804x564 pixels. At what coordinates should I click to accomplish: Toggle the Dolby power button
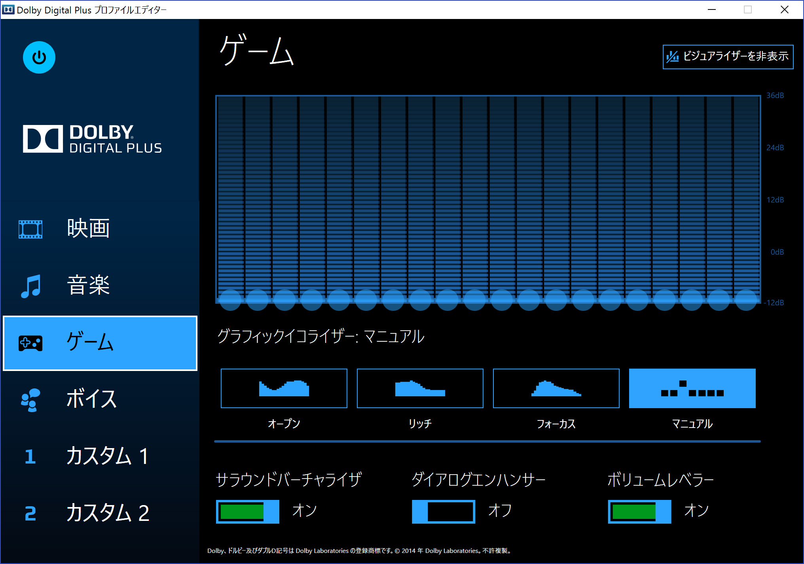[39, 58]
